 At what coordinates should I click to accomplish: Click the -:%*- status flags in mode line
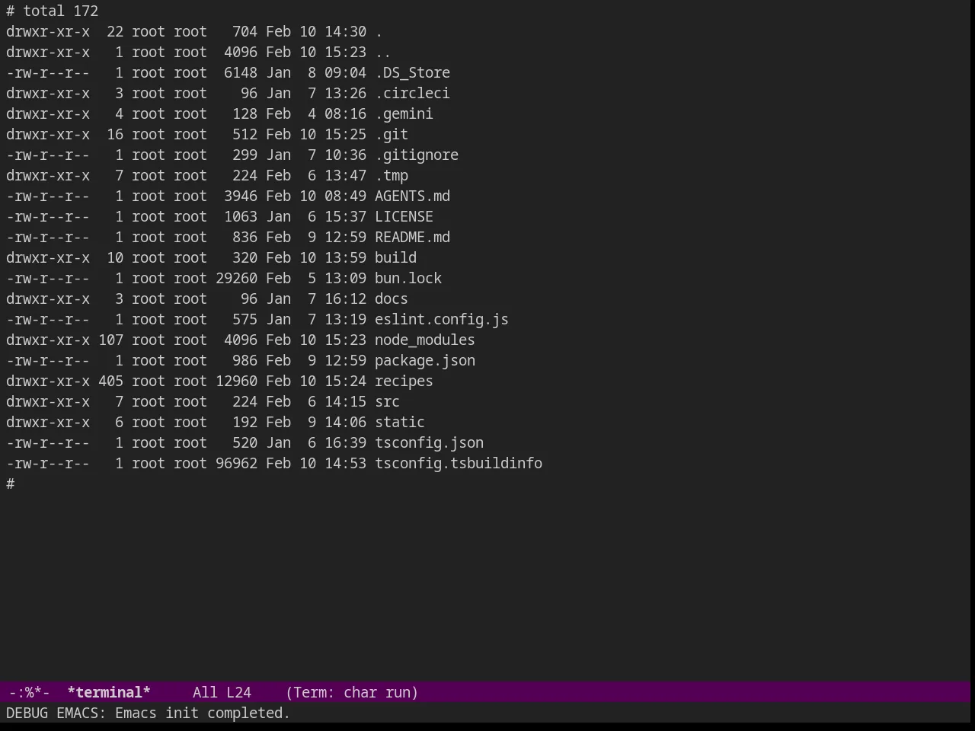pyautogui.click(x=29, y=692)
